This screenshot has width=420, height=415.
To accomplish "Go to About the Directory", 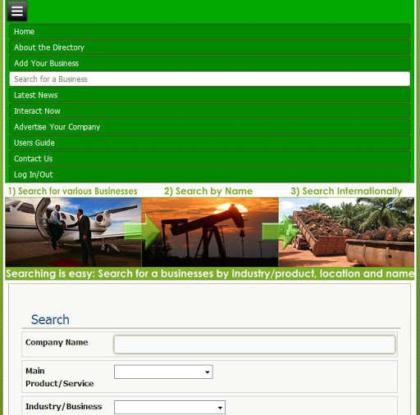I will (210, 47).
